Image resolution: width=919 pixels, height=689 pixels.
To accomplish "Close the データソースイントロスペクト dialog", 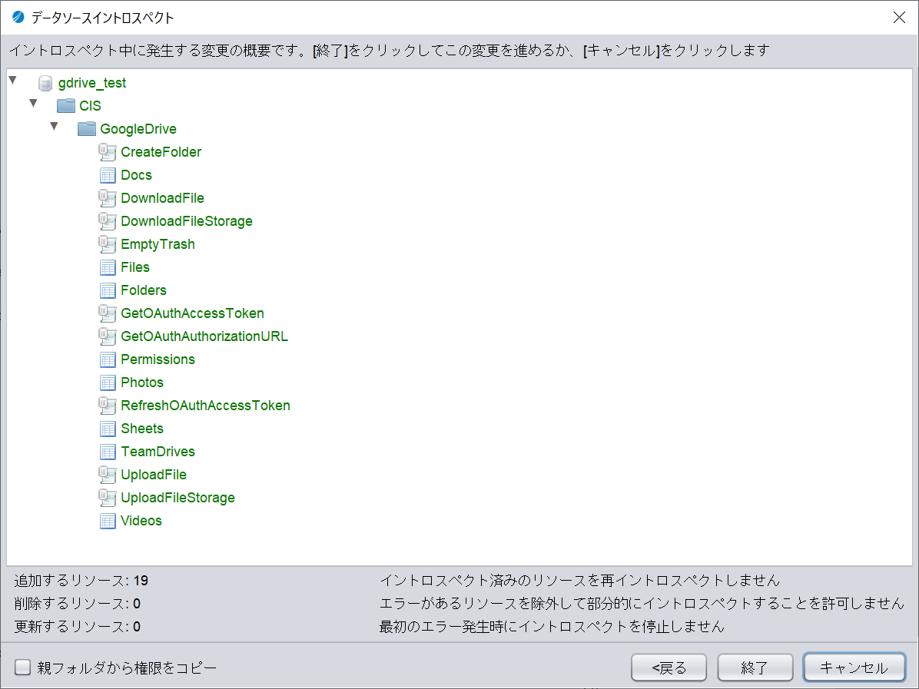I will (899, 18).
